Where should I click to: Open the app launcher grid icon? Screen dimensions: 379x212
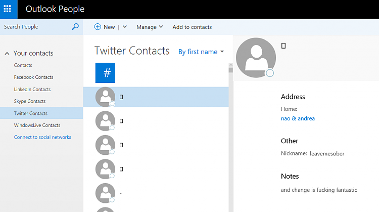click(x=7, y=9)
